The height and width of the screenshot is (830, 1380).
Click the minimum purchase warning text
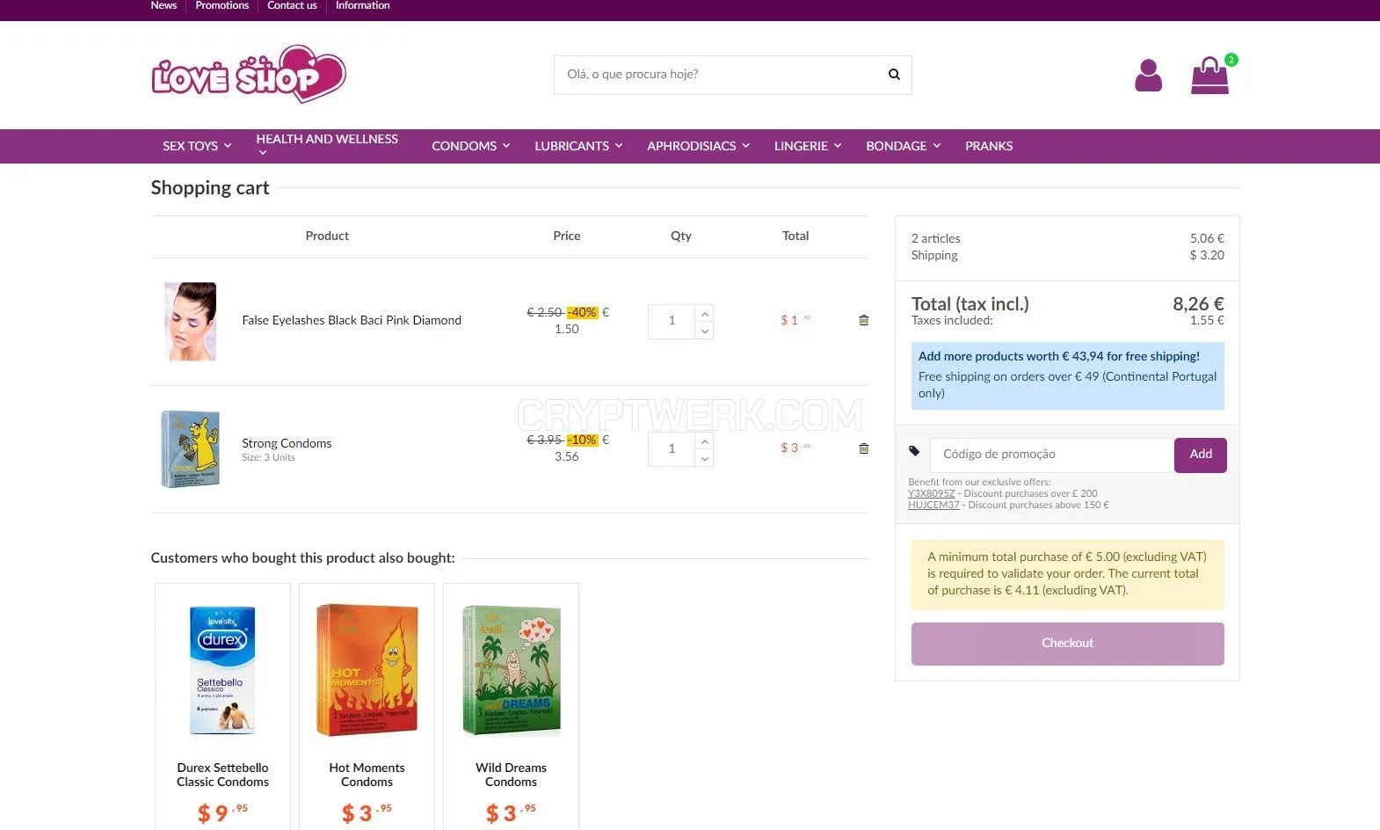pos(1067,574)
